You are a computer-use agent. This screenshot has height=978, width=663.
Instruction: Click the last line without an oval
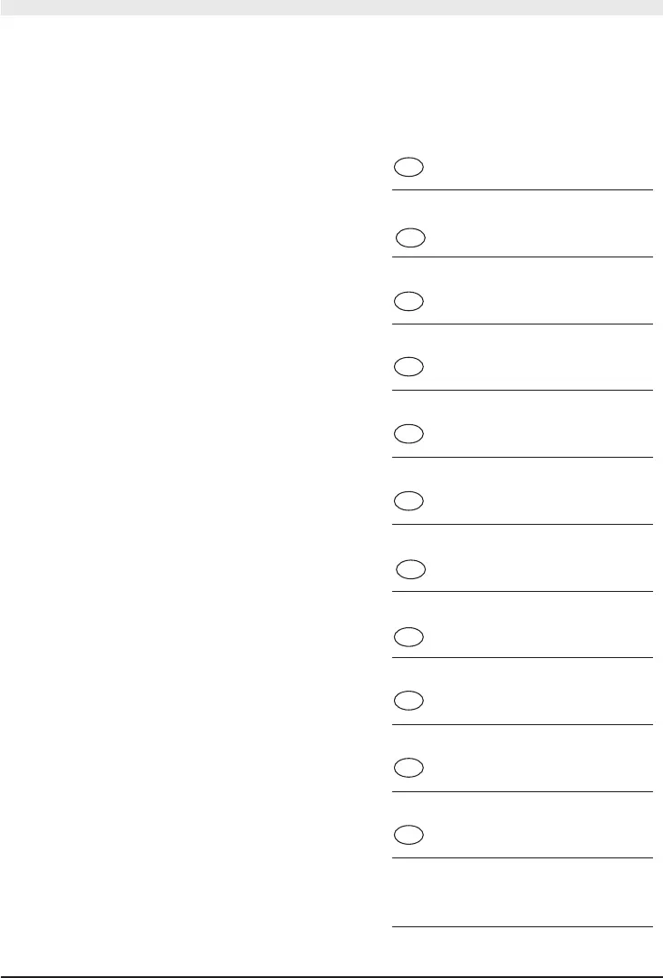(x=523, y=927)
